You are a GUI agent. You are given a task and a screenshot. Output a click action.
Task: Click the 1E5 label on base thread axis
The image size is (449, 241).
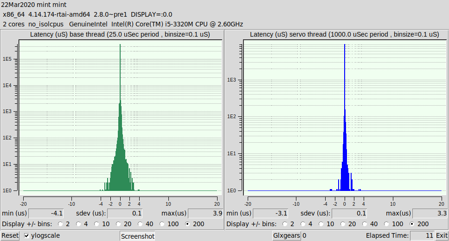coord(7,59)
